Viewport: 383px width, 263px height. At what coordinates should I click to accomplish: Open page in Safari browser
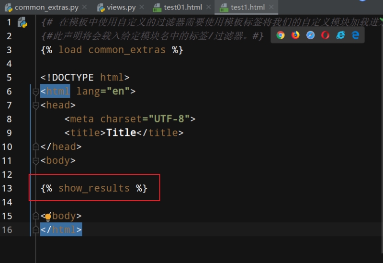pos(310,35)
